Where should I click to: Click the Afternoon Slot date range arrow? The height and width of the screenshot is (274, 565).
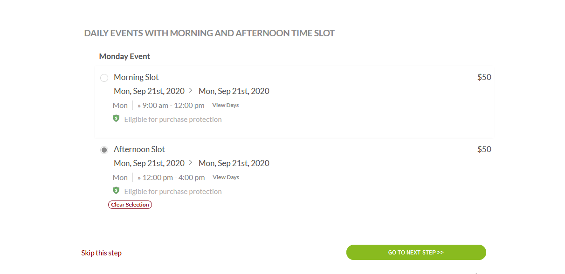[191, 163]
